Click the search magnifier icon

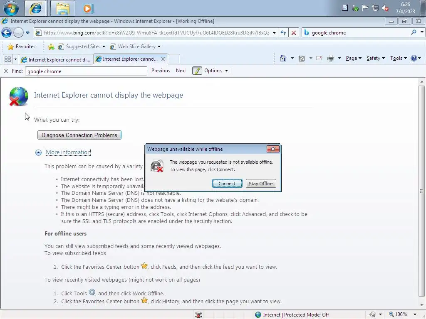tap(414, 32)
